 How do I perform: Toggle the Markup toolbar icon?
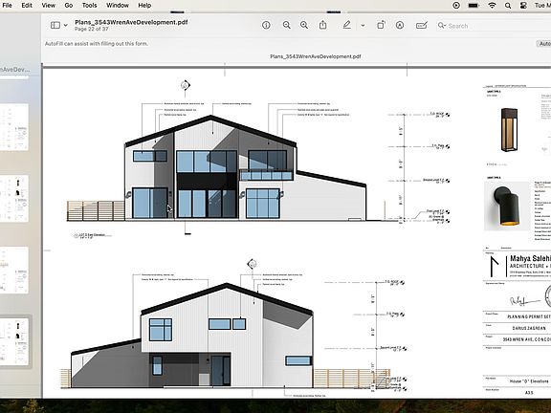pyautogui.click(x=400, y=25)
